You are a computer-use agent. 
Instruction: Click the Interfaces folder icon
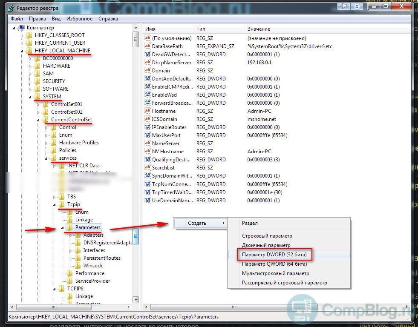click(78, 250)
